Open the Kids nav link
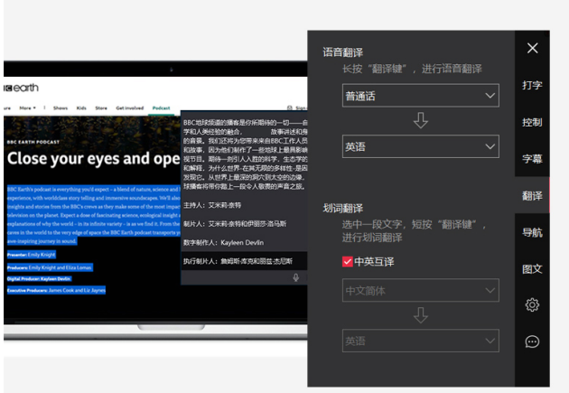This screenshot has width=569, height=393. 81,108
